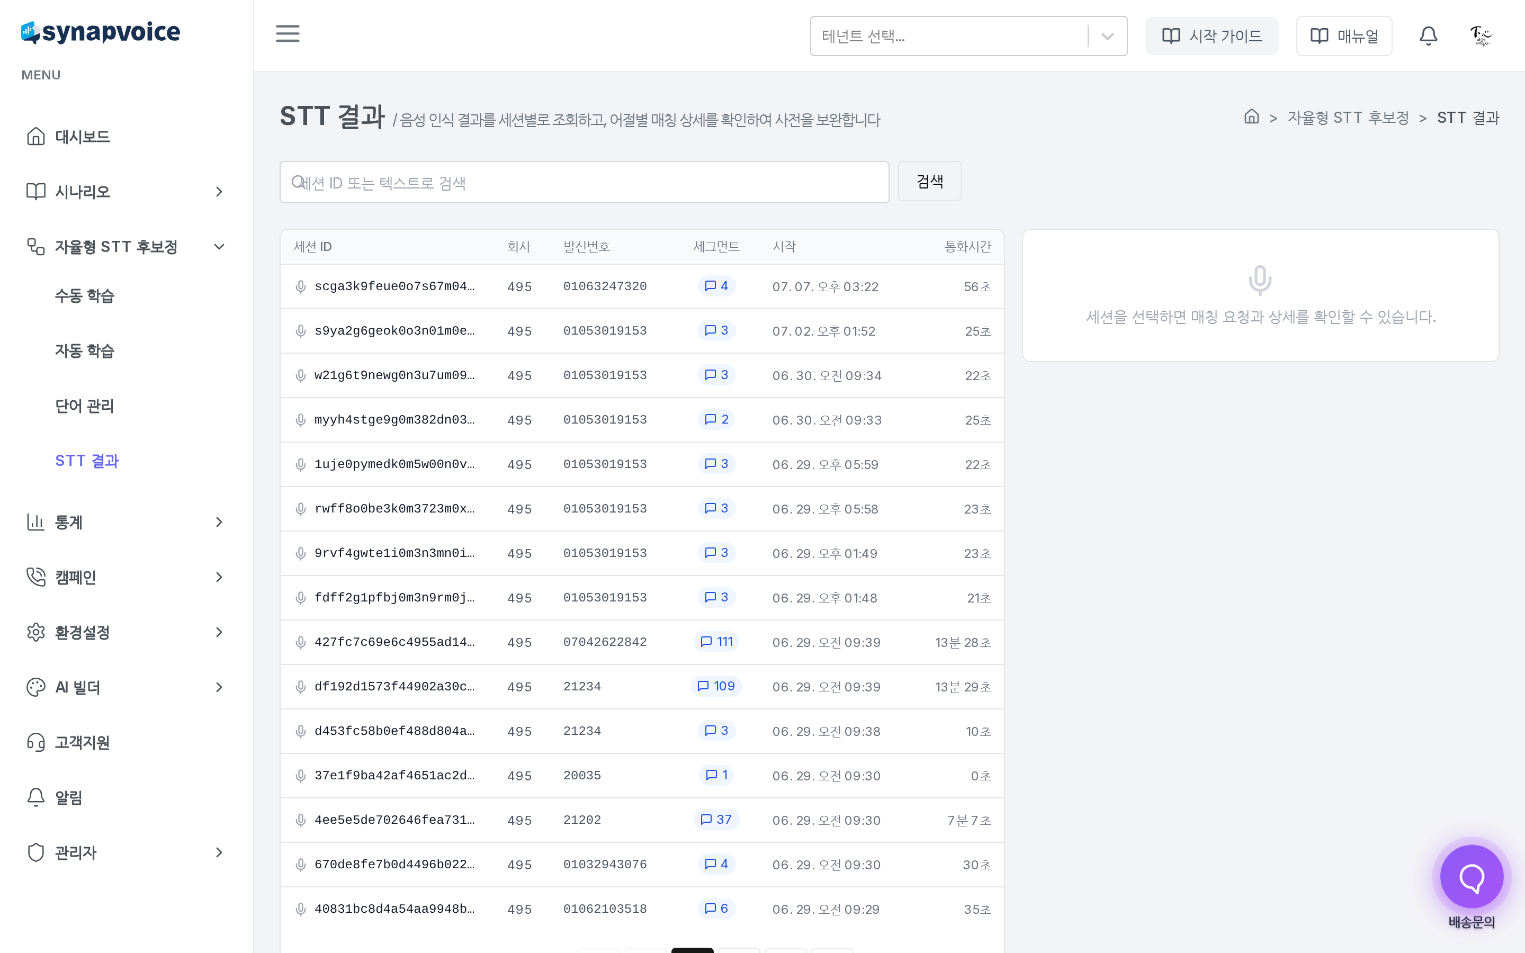Open the 테넌트 선택 dropdown

[x=968, y=36]
